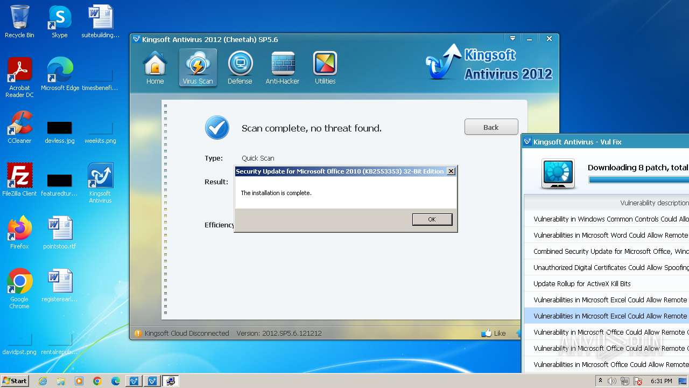Open Recycle Bin desktop icon
The image size is (689, 388).
(19, 22)
